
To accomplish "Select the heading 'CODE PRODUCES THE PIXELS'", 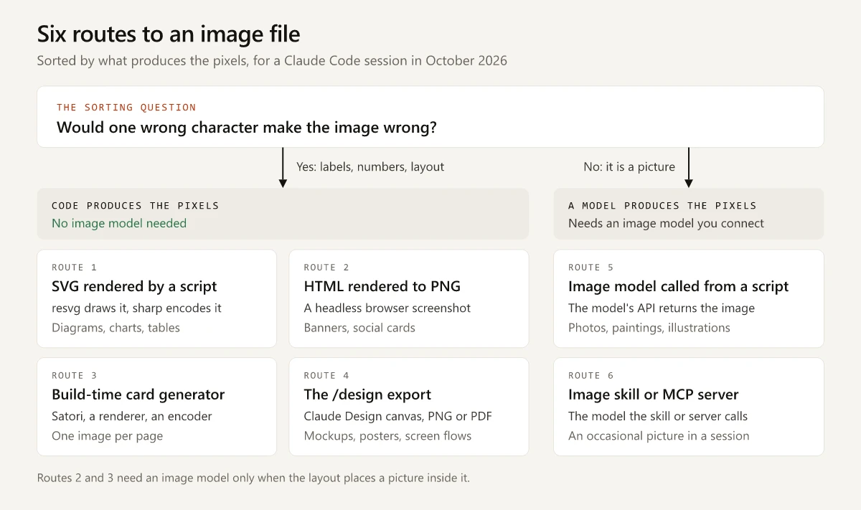I will pyautogui.click(x=136, y=206).
